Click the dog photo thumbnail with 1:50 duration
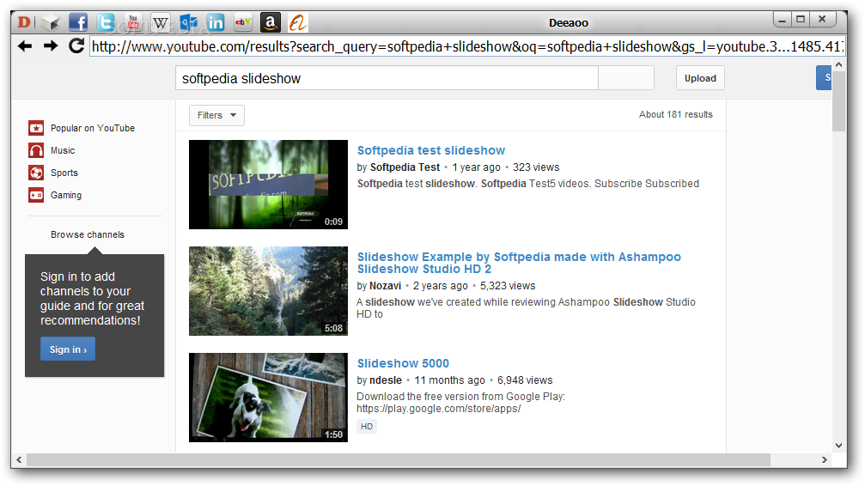The height and width of the screenshot is (486, 865). pyautogui.click(x=268, y=398)
